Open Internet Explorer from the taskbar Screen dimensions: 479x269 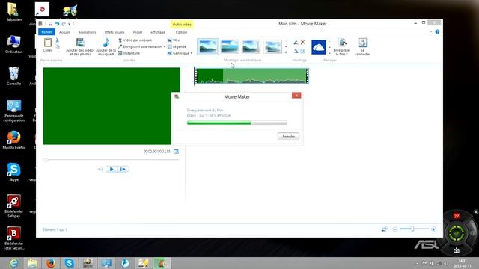(x=13, y=262)
